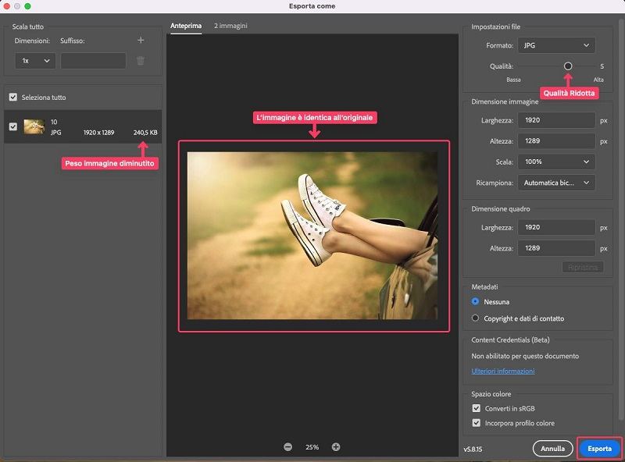Viewport: 625px width, 462px height.
Task: Click the plus icon to add export size
Action: [141, 41]
